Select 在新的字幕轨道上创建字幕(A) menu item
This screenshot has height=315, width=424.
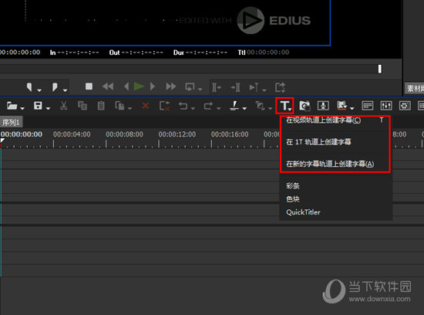pyautogui.click(x=335, y=164)
